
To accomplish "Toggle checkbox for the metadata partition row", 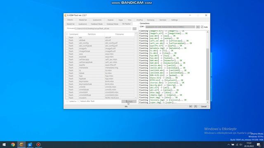I will 67,68.
